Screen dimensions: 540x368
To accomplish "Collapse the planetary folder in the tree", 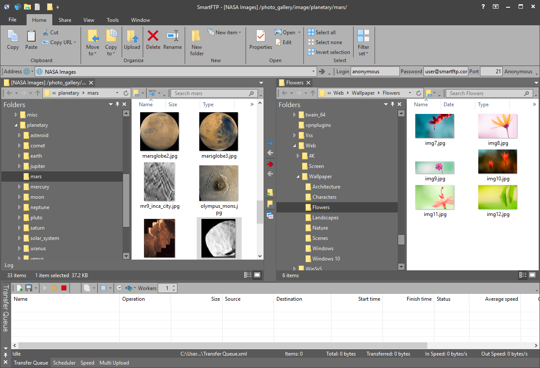I will pos(16,125).
